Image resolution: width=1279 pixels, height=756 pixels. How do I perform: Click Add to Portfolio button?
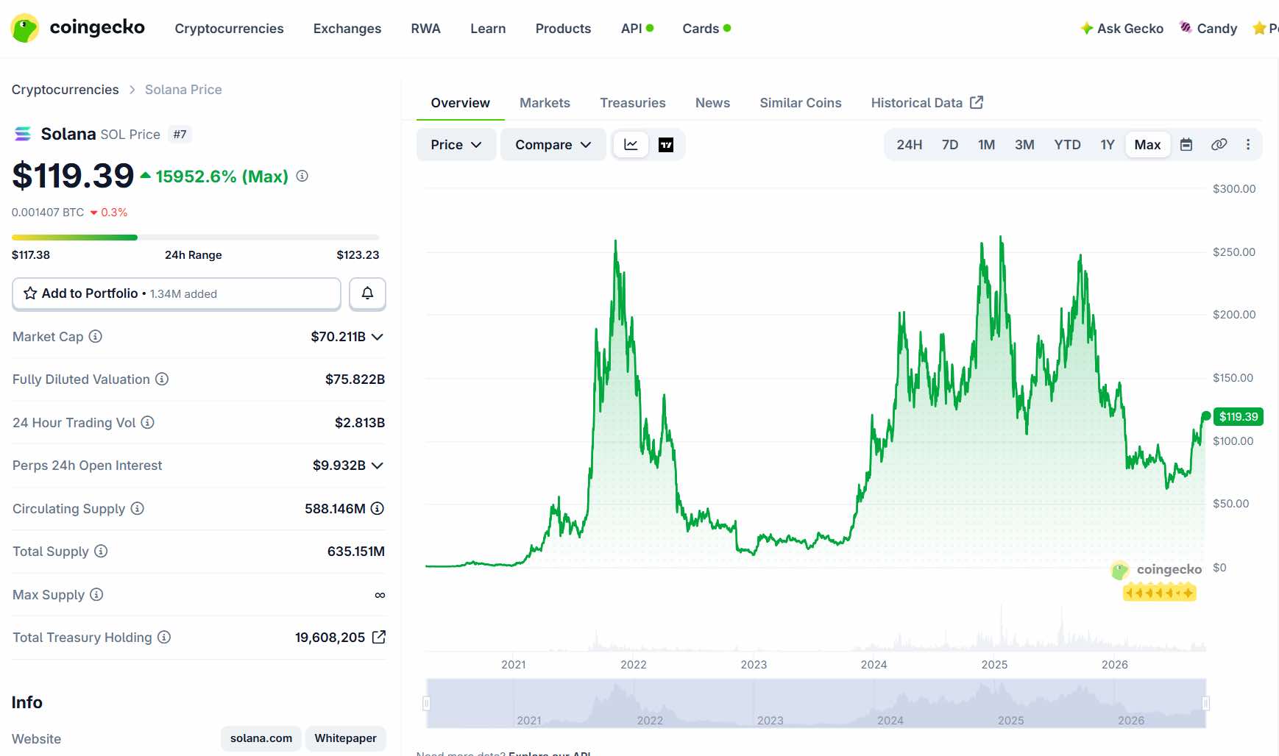click(177, 293)
